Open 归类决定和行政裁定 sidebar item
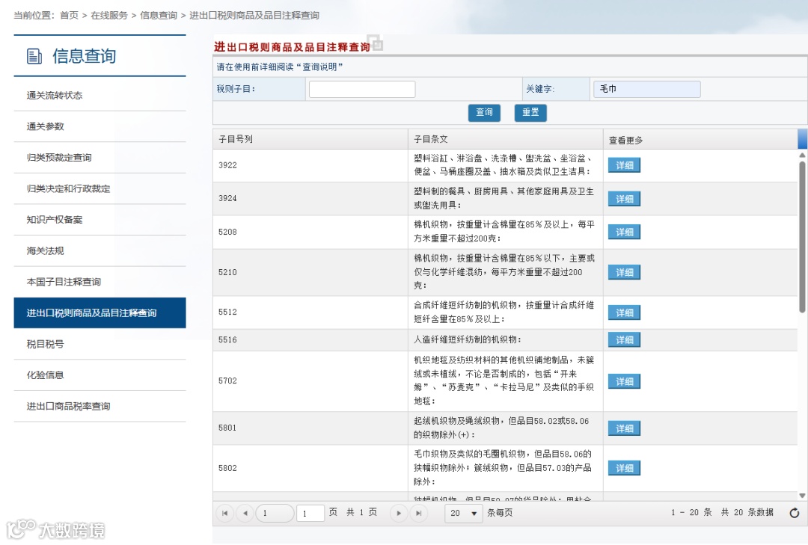 [100, 188]
